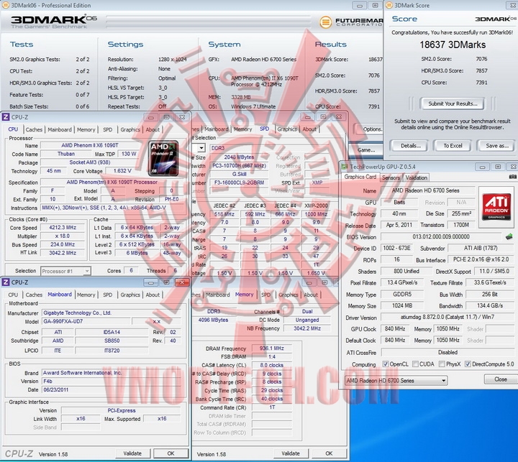This screenshot has width=518, height=462.
Task: Click the SPD part number F3-16000CL9-2GBRM
Action: point(239,183)
